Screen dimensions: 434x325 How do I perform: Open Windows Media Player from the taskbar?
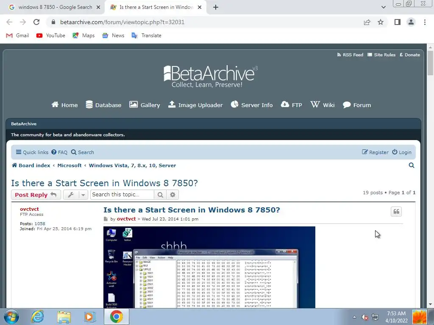89,317
